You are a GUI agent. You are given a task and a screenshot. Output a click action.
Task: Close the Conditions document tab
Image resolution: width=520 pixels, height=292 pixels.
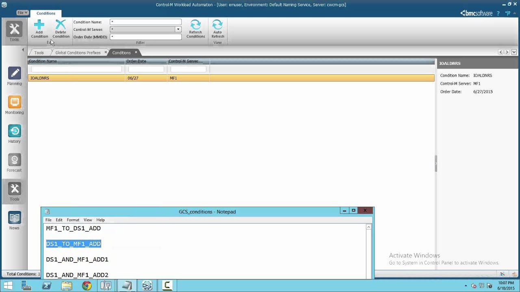[x=136, y=52]
